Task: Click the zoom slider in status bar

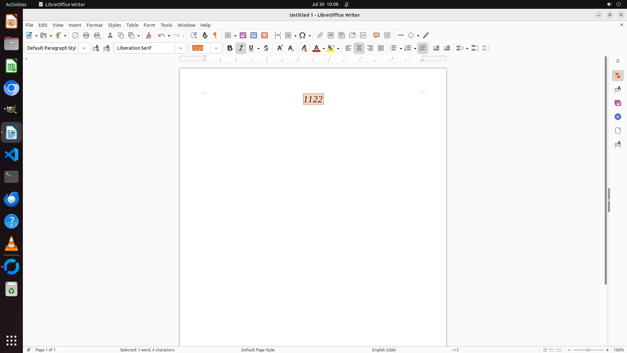Action: [x=588, y=350]
